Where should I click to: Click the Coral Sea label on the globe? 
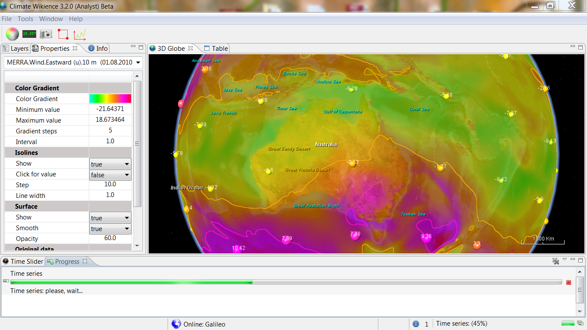pos(419,109)
